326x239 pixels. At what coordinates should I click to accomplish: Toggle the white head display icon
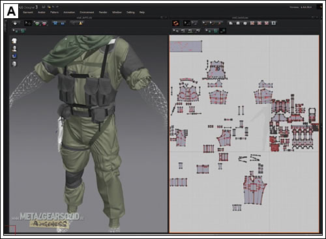(14, 64)
